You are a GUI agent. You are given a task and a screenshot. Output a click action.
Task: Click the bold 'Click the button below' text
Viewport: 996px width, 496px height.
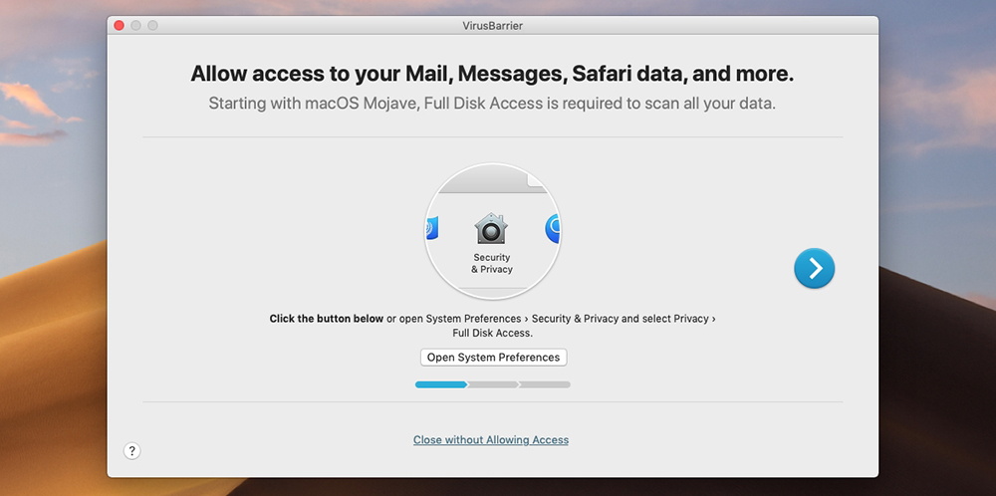(x=327, y=319)
